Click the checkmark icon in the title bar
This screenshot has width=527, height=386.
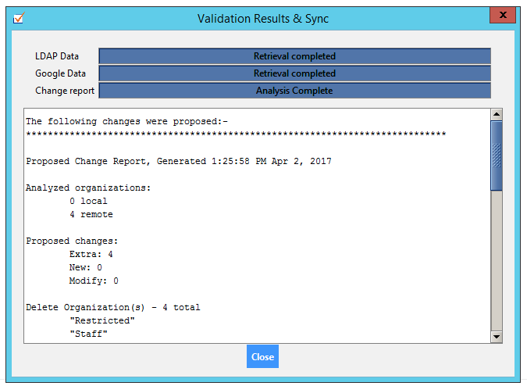[x=19, y=18]
